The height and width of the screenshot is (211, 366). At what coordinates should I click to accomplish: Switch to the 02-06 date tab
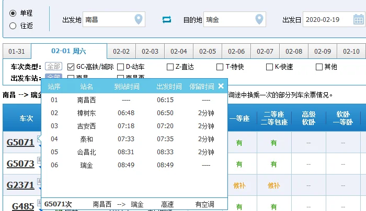tap(236, 51)
